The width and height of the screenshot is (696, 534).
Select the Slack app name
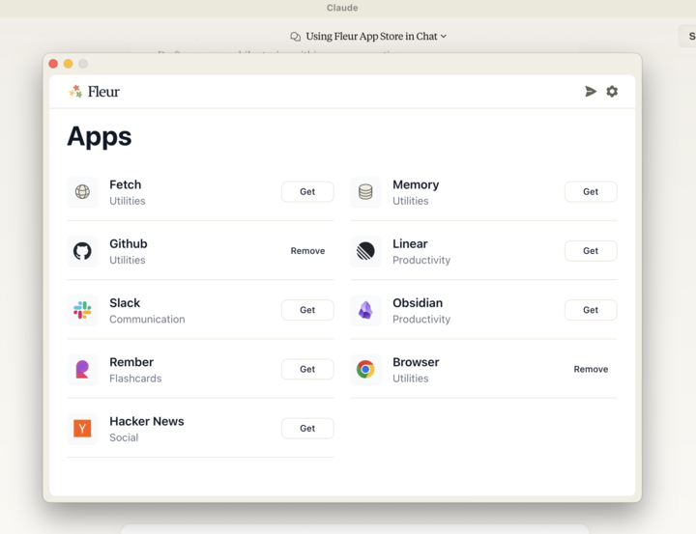click(x=125, y=303)
